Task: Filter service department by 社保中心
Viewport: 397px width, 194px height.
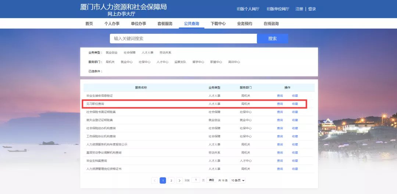Action: click(x=144, y=62)
